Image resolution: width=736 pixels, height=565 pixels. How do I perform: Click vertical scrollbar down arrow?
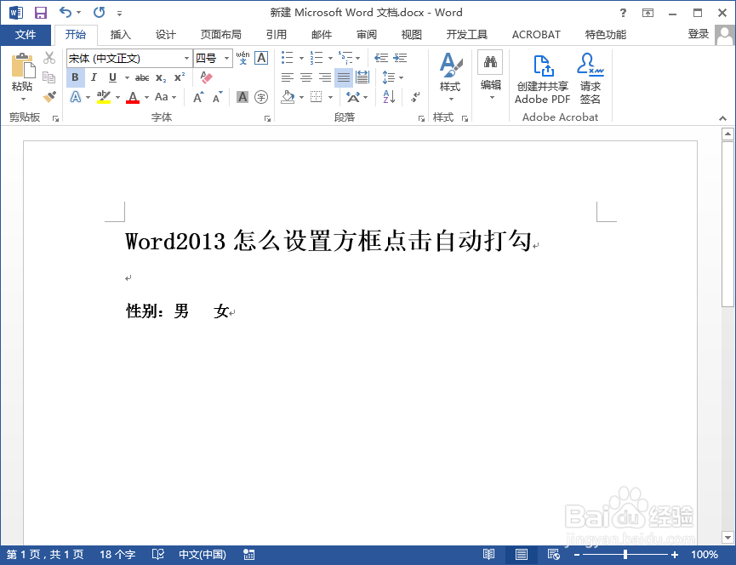727,537
